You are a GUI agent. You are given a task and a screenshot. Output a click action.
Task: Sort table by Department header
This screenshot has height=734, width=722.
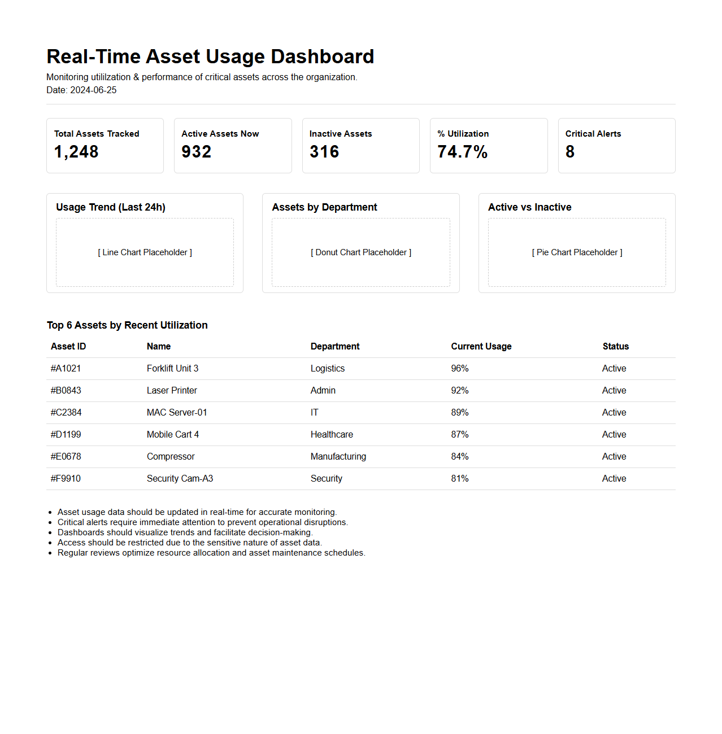335,347
